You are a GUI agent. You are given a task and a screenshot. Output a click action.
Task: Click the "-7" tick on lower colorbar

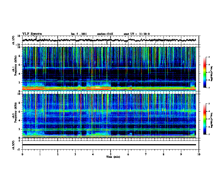pos(208,135)
